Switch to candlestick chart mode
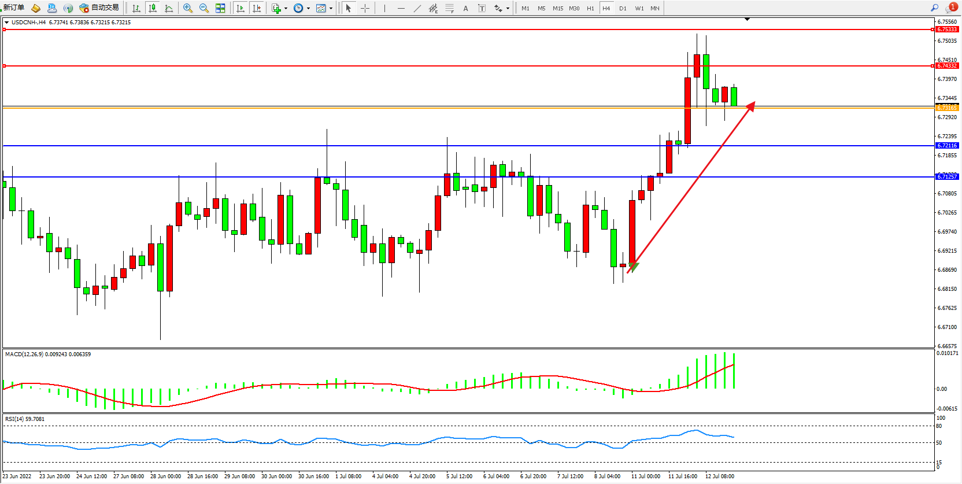This screenshot has height=484, width=962. pos(153,8)
